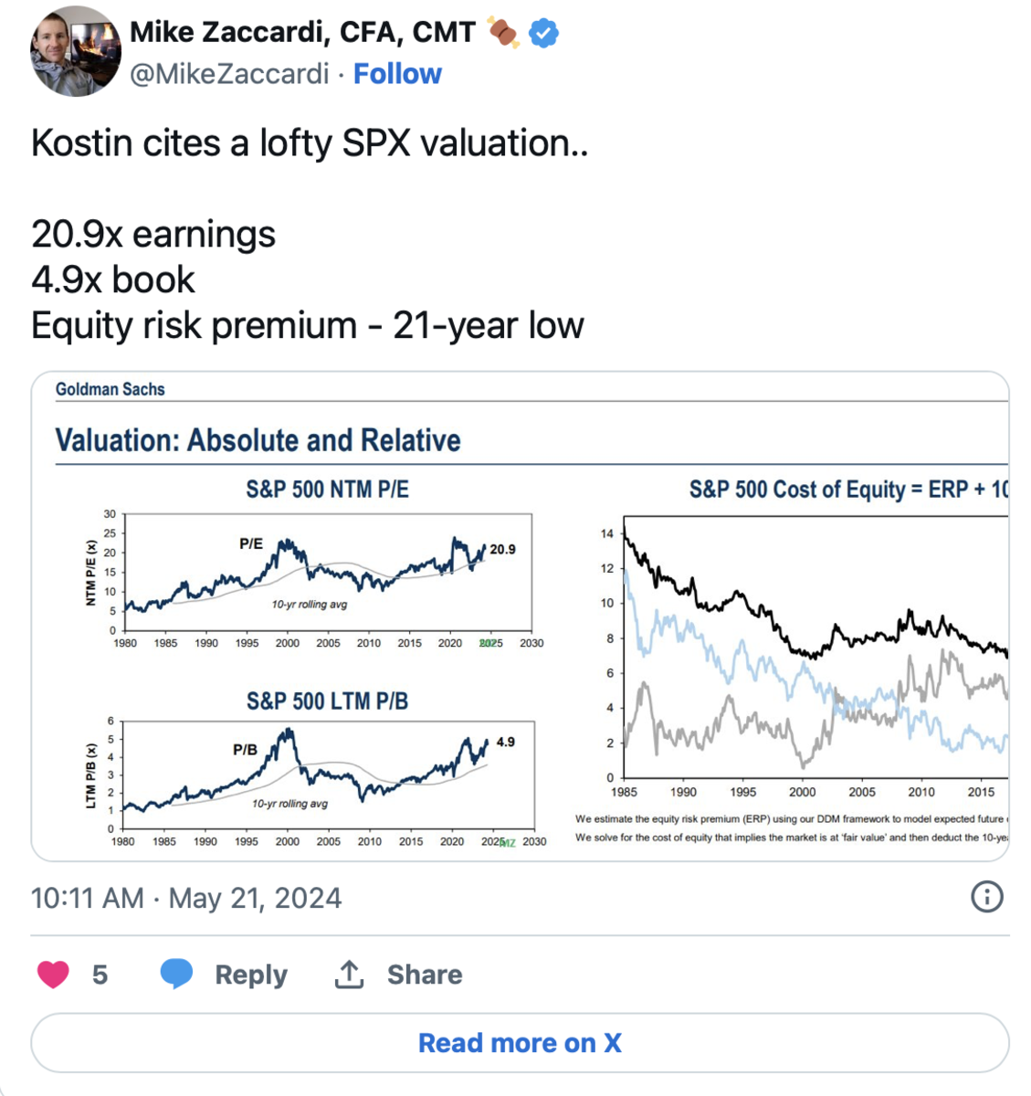The height and width of the screenshot is (1096, 1031).
Task: Open the 10:11 AM May 21, 2024 timestamp
Action: (186, 898)
